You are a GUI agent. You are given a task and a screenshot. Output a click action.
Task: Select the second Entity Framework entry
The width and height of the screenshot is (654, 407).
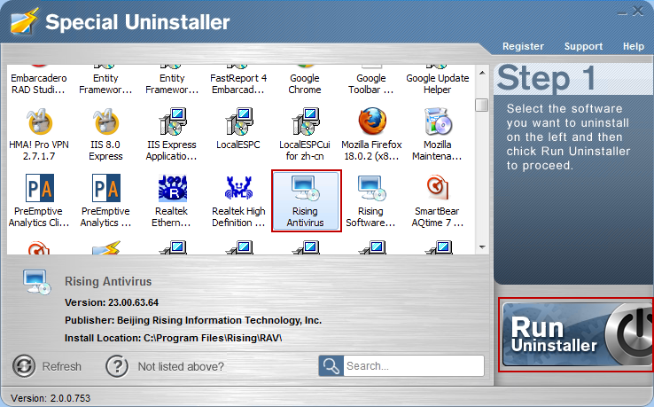(172, 83)
